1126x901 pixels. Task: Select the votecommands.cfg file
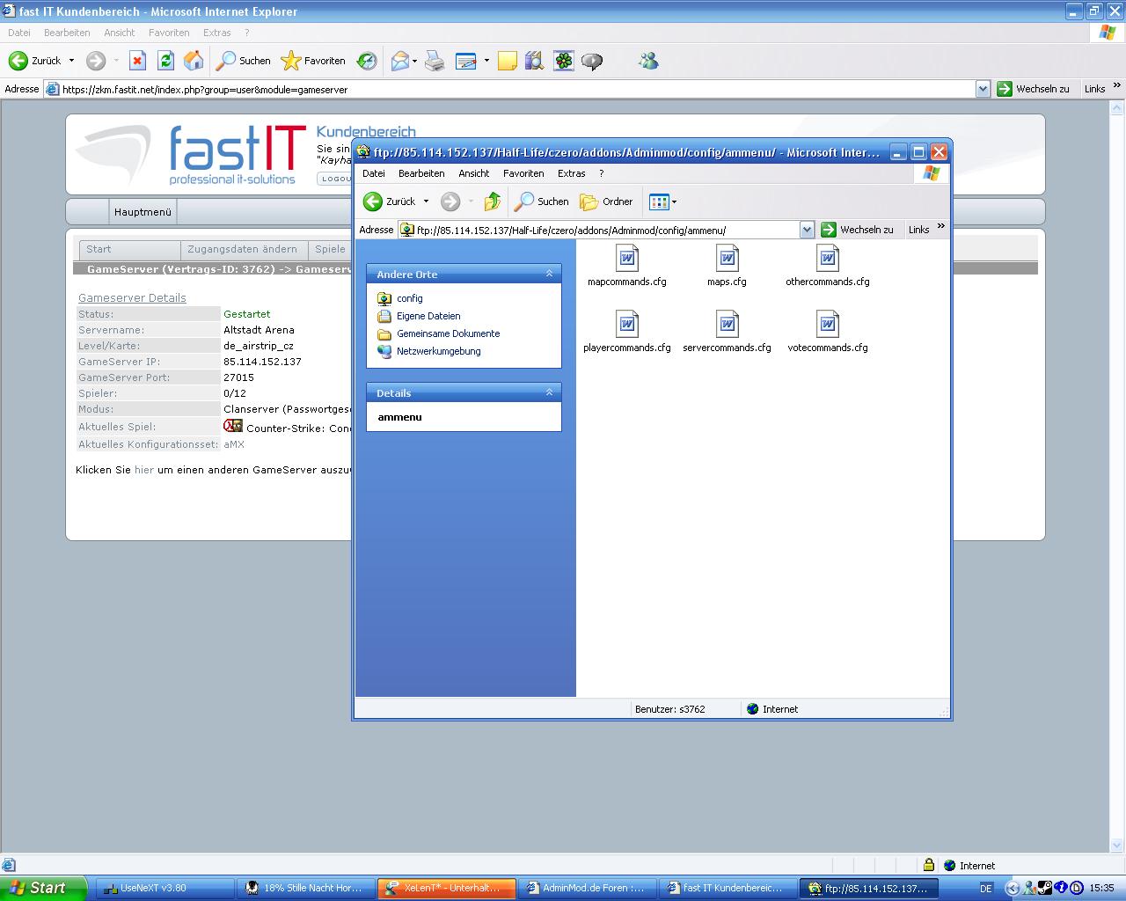(x=827, y=325)
